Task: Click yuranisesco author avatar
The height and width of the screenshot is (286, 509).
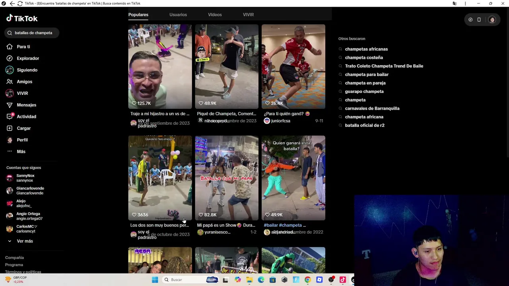Action: tap(200, 232)
